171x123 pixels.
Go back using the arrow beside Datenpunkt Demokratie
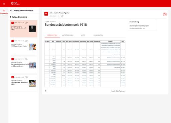pos(11,11)
